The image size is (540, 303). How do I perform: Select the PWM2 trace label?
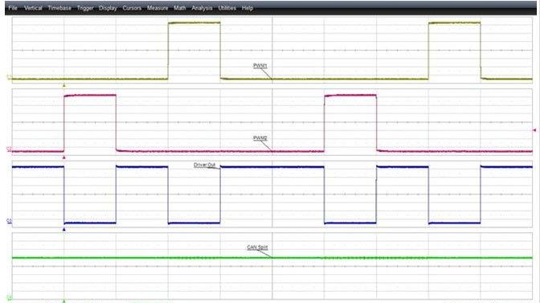click(260, 138)
